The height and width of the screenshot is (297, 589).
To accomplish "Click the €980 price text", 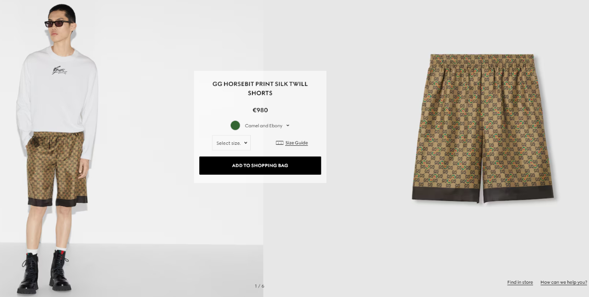I will pos(260,110).
